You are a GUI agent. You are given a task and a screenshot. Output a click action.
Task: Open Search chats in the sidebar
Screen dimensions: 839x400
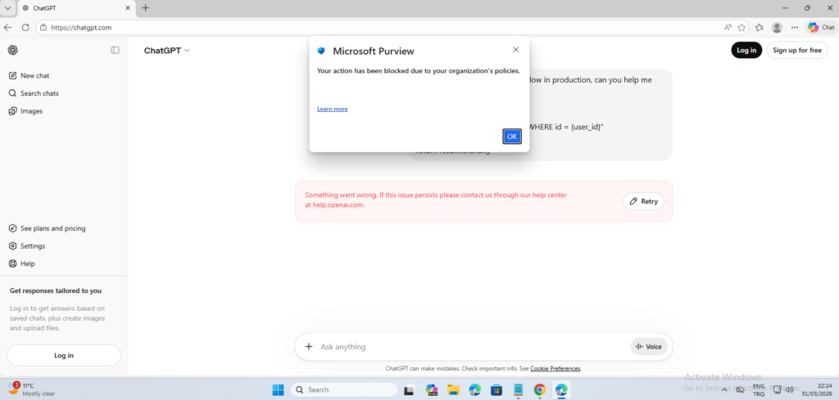coord(39,93)
